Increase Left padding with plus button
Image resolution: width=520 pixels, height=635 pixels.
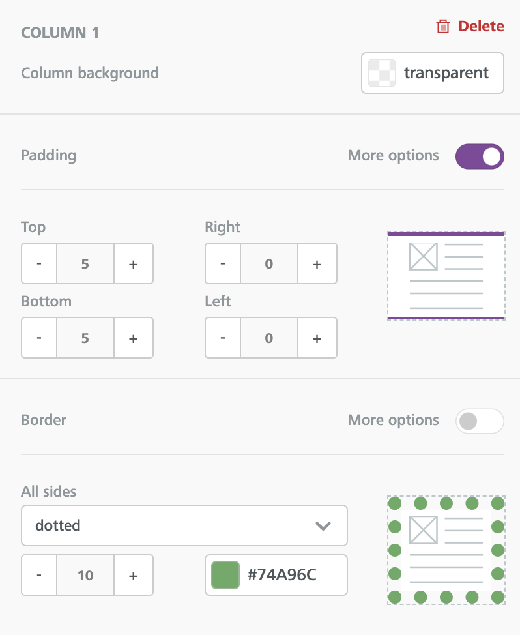[317, 338]
